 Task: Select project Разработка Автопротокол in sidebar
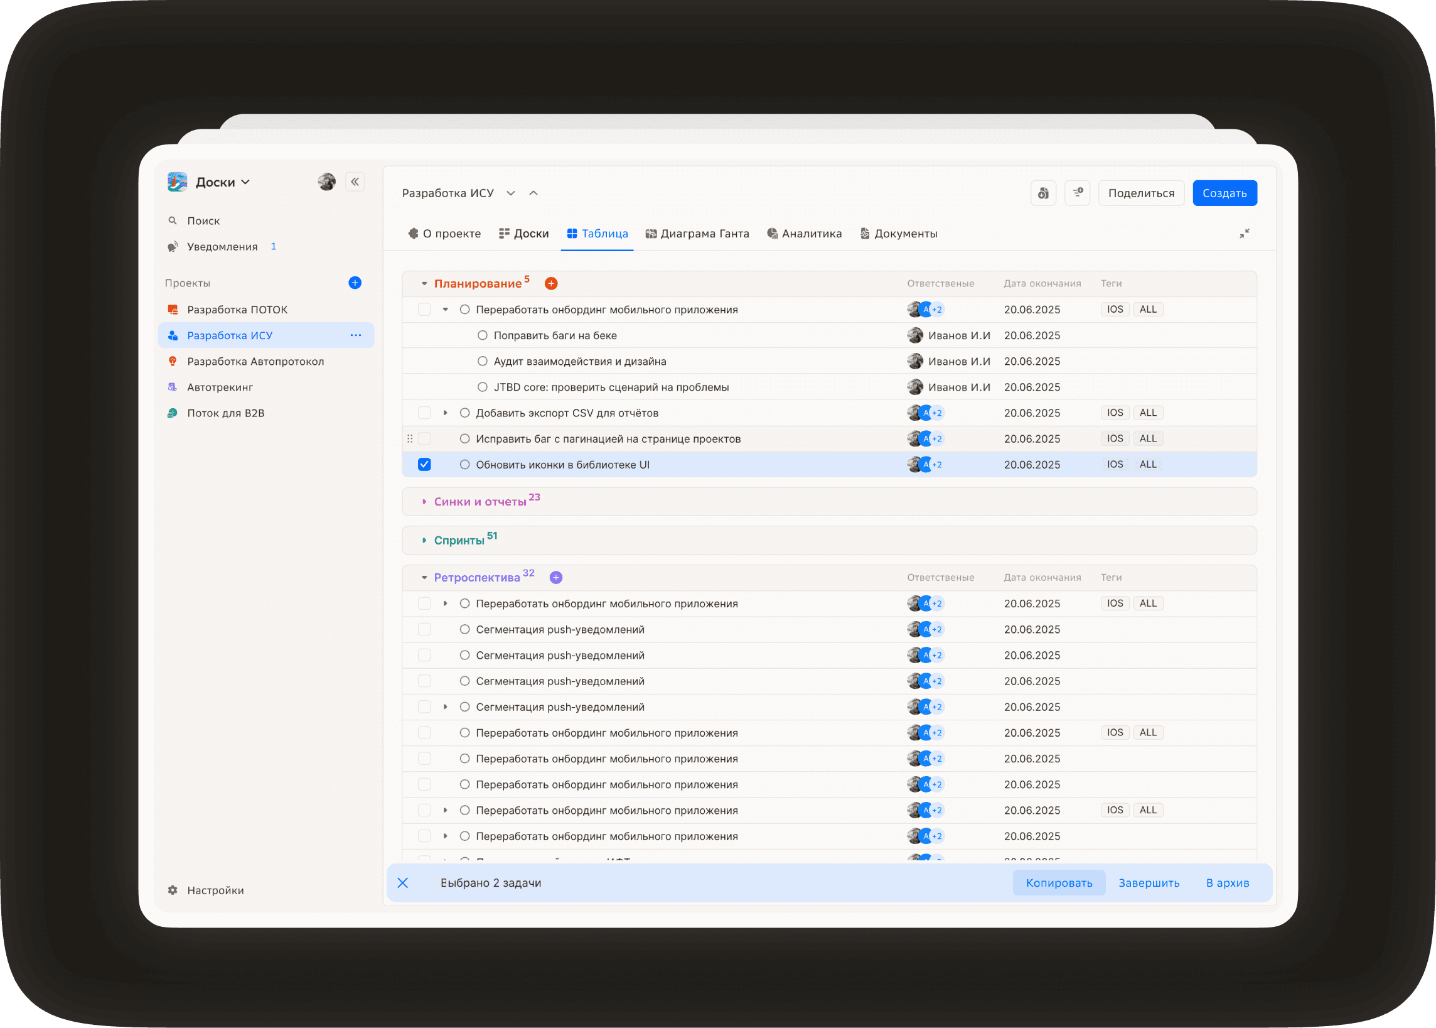click(255, 361)
